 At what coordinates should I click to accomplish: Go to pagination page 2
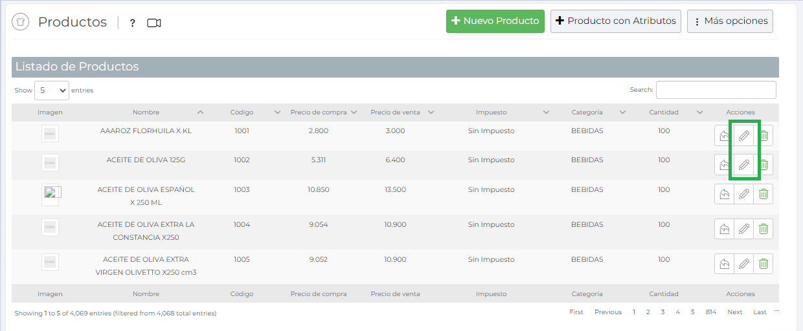(648, 312)
